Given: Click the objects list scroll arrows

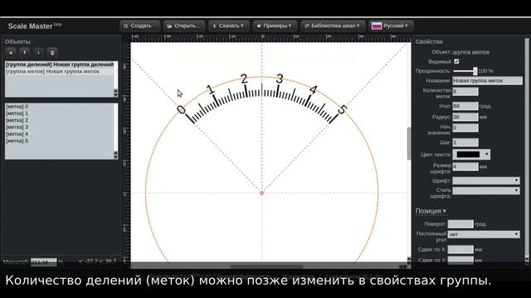Looking at the screenshot, I should pos(116,93).
